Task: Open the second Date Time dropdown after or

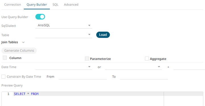Action: [133, 67]
